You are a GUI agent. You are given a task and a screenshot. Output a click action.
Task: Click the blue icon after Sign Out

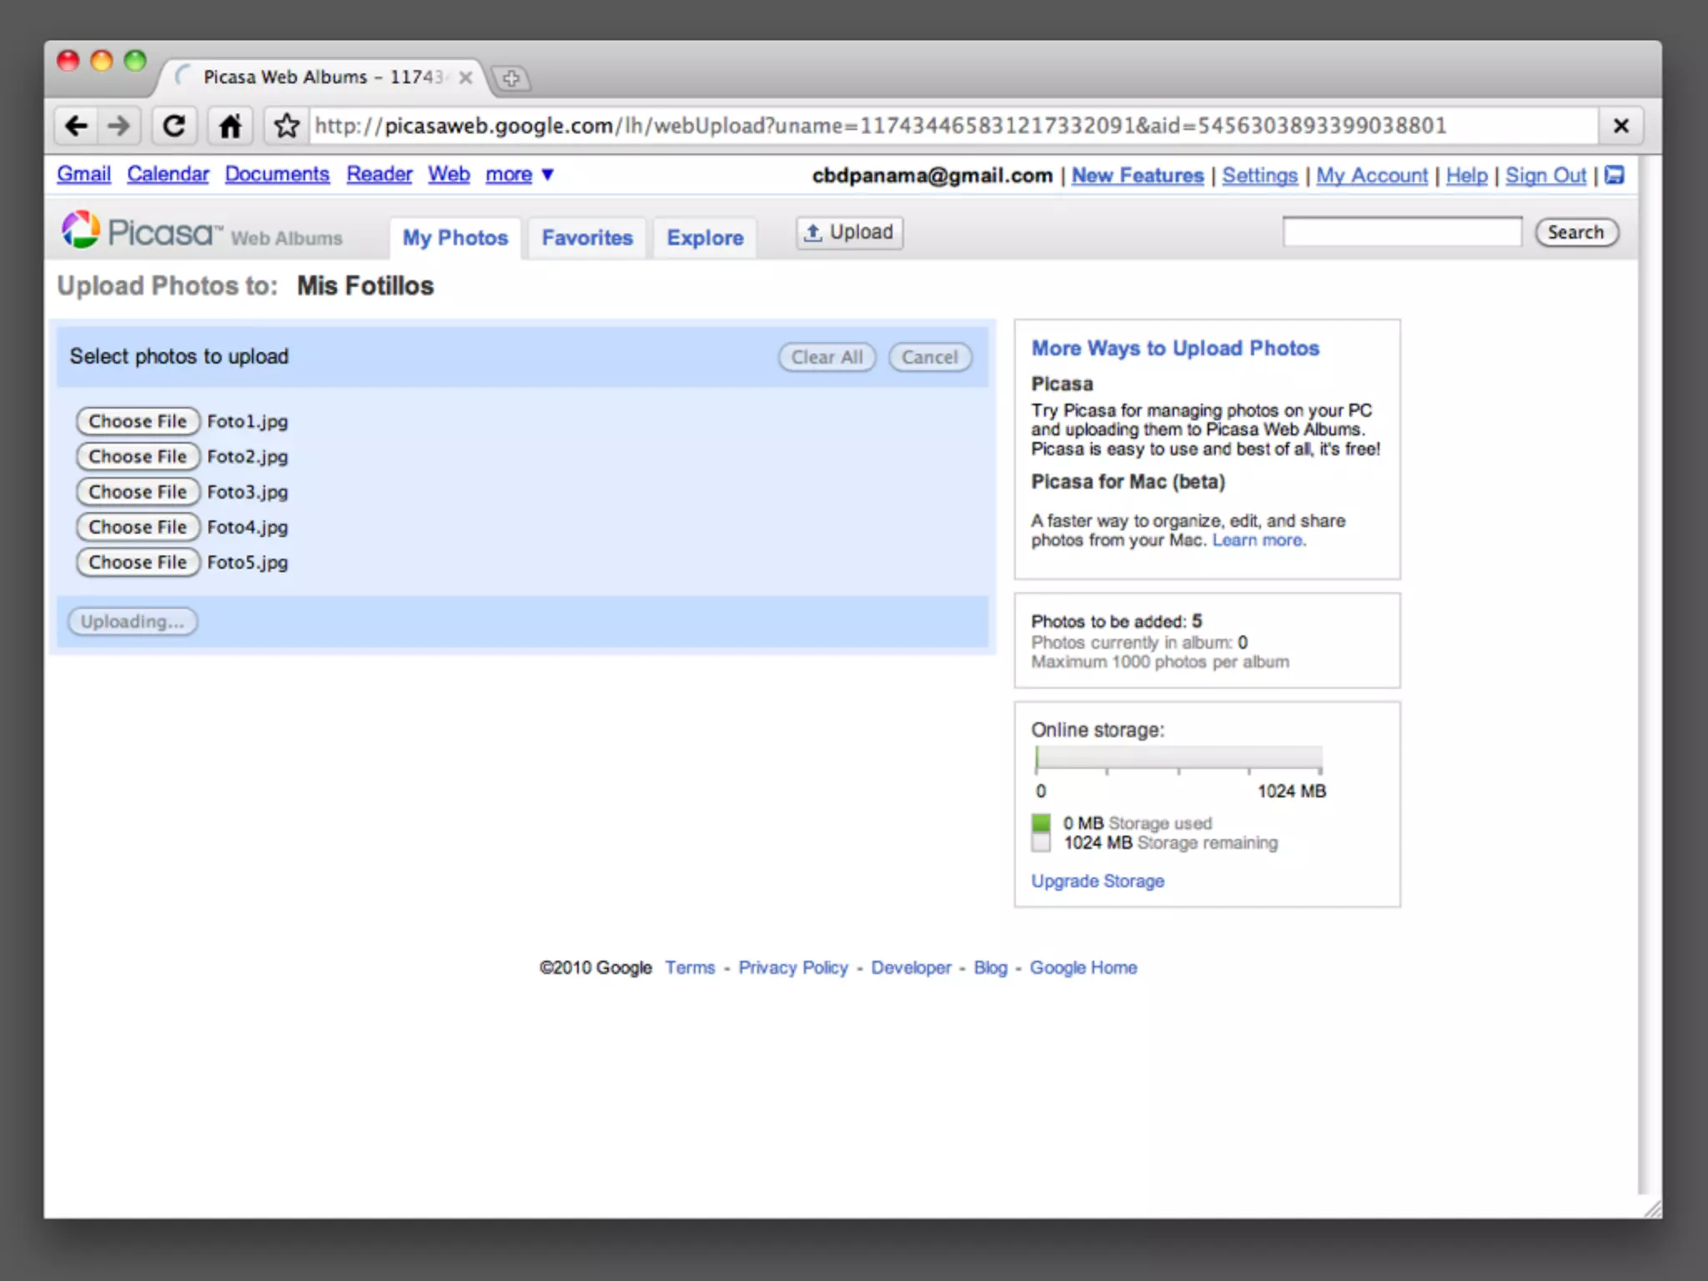[1615, 175]
